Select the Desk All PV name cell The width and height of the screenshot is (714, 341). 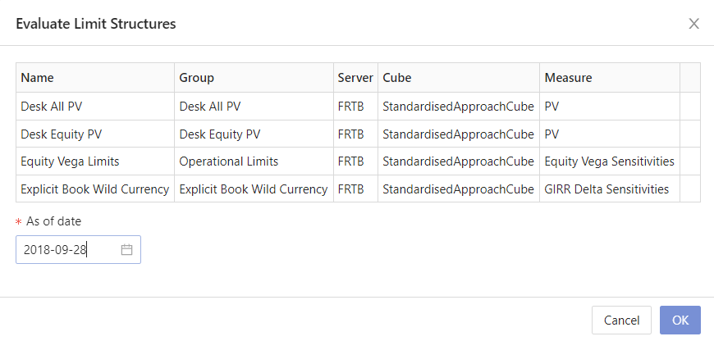[x=48, y=107]
